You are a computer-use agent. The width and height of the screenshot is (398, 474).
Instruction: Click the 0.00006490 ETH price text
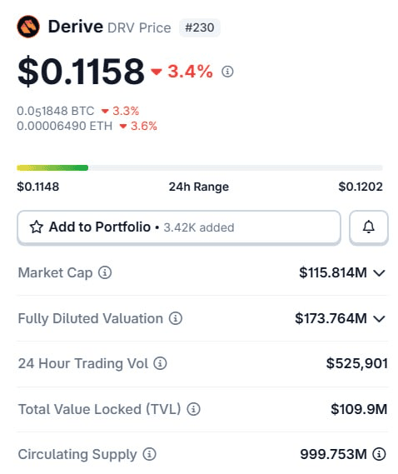(x=65, y=126)
